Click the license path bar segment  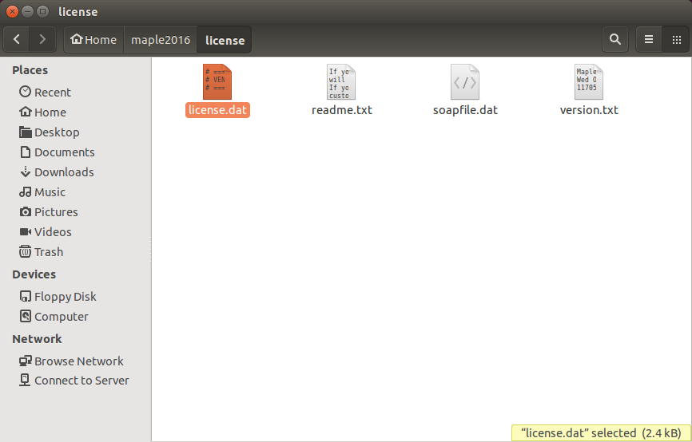pyautogui.click(x=225, y=40)
